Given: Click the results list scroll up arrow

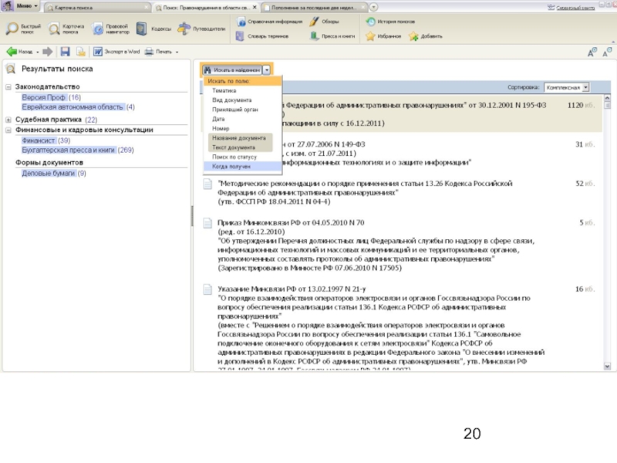Looking at the screenshot, I should coord(607,98).
